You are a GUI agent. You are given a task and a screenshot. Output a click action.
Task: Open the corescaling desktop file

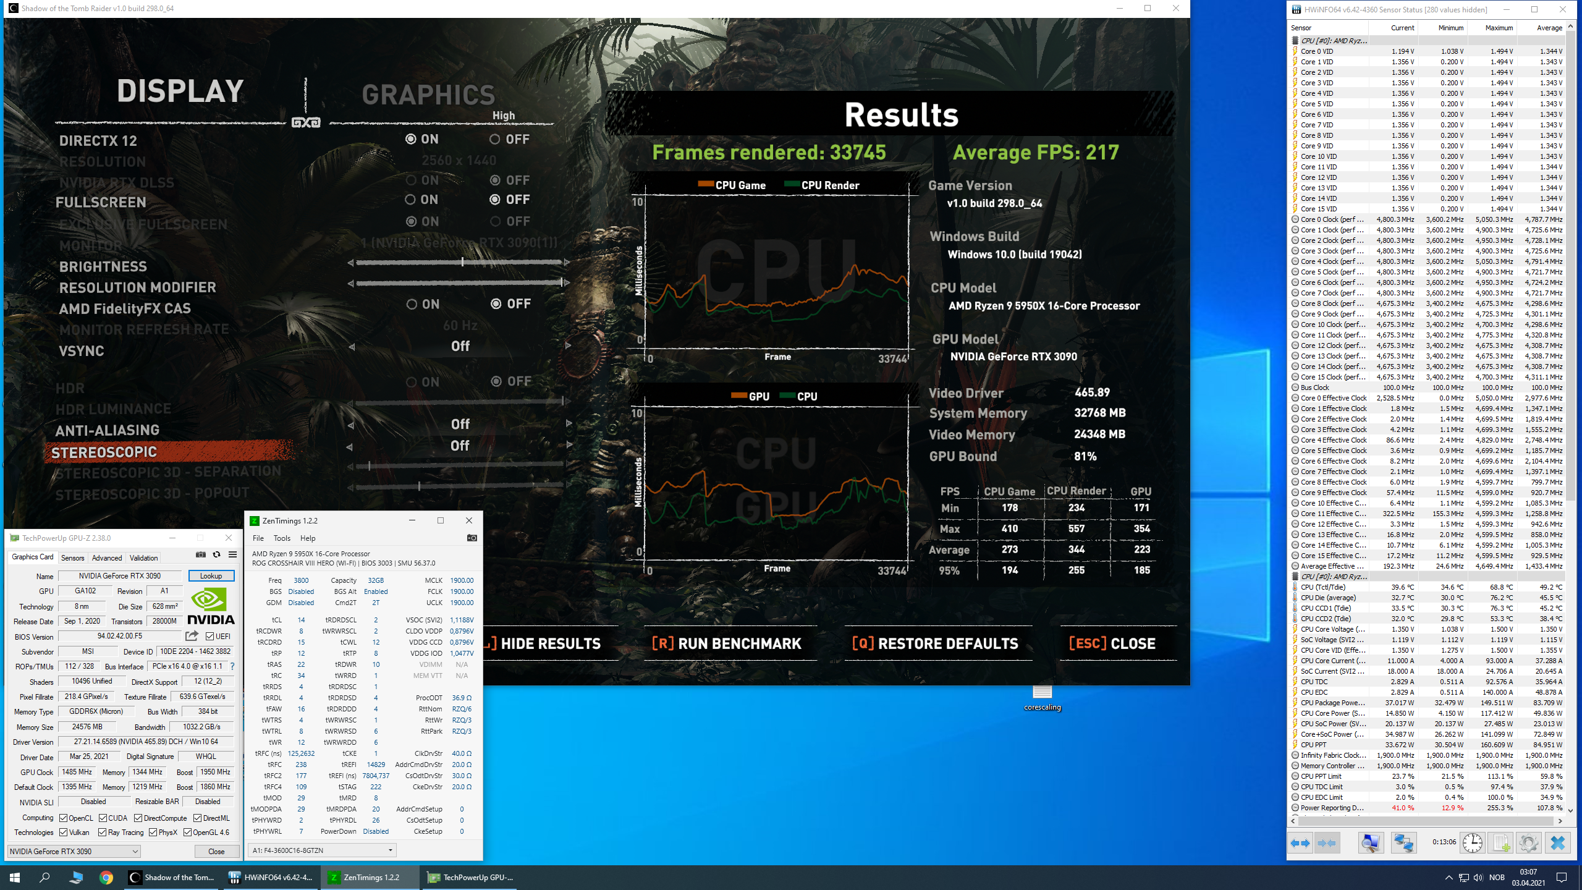(1042, 697)
